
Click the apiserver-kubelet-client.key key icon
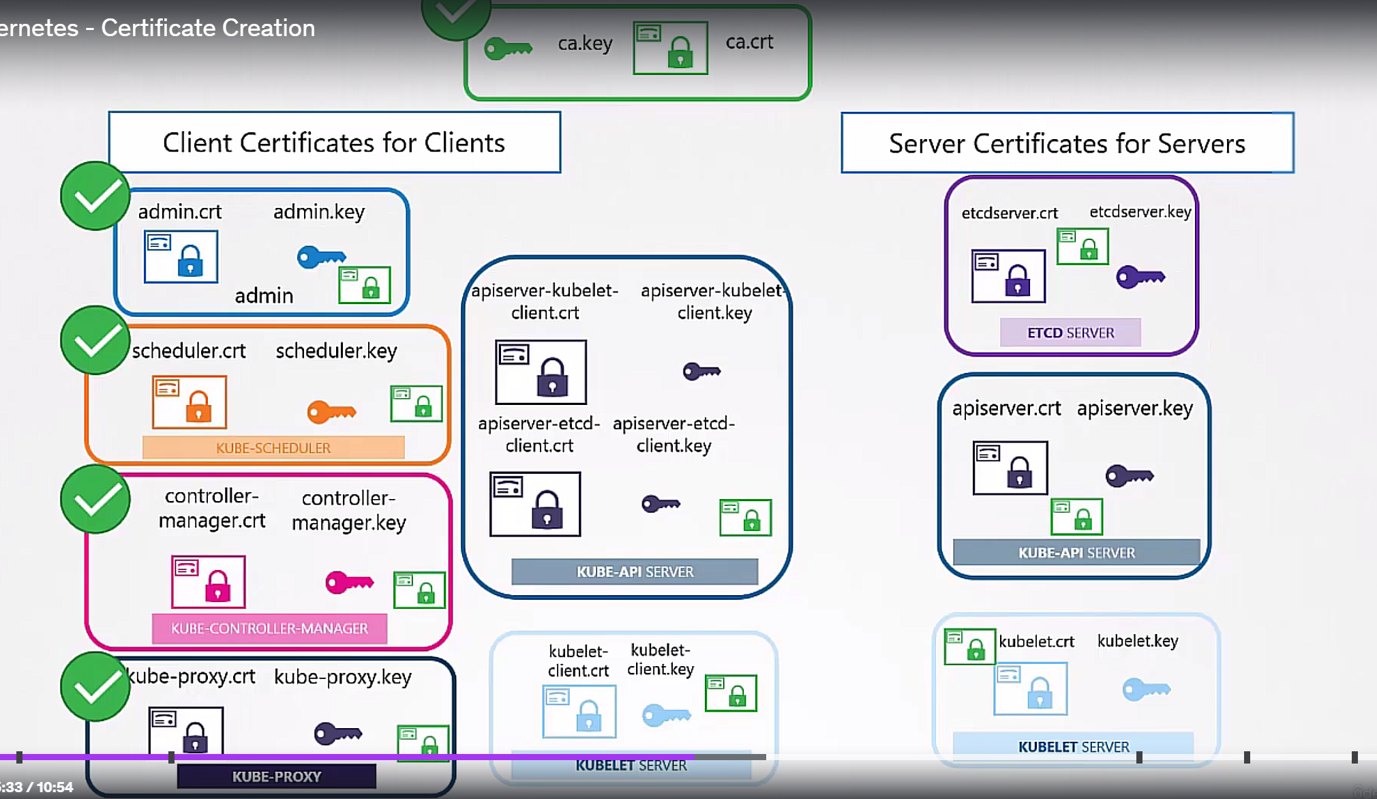(702, 371)
